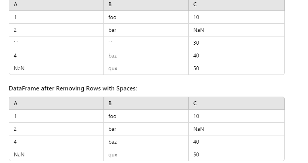Click column header C in second table
The image size is (308, 163).
236,103
